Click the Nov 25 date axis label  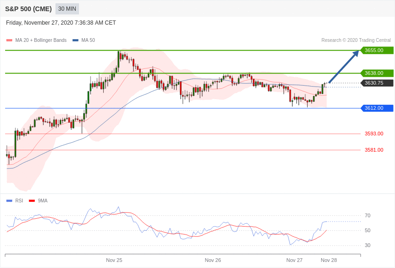tap(114, 260)
